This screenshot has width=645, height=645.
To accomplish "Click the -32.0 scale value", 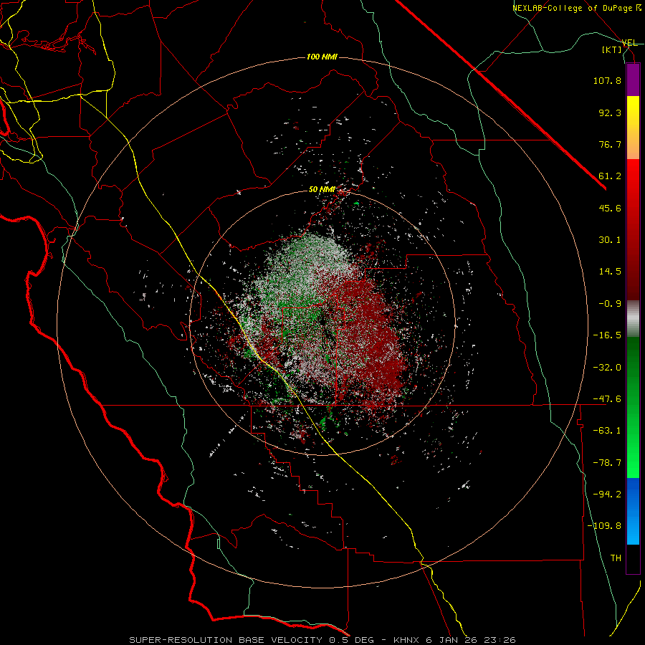I will pyautogui.click(x=607, y=368).
